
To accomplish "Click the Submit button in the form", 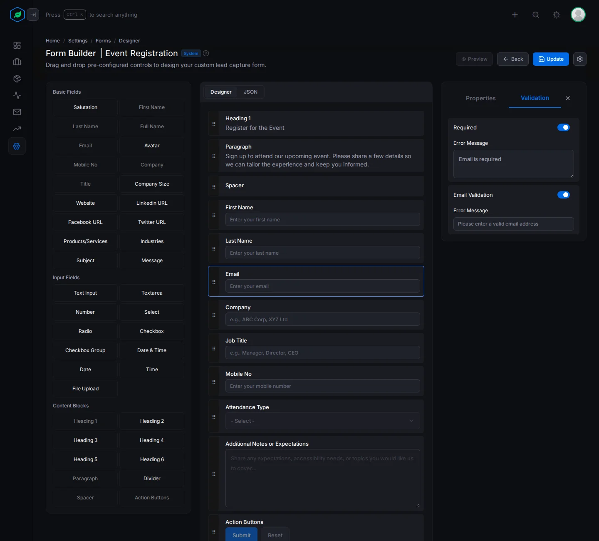I will tap(241, 535).
